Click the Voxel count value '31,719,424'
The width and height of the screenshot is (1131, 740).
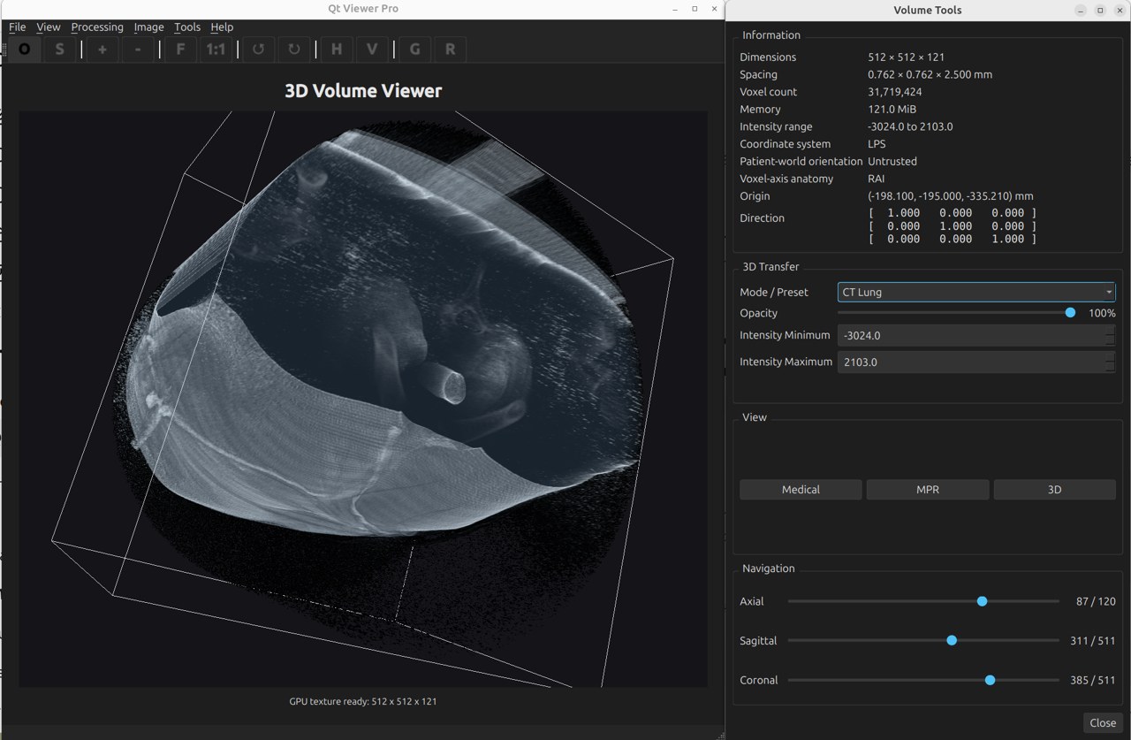pos(894,92)
